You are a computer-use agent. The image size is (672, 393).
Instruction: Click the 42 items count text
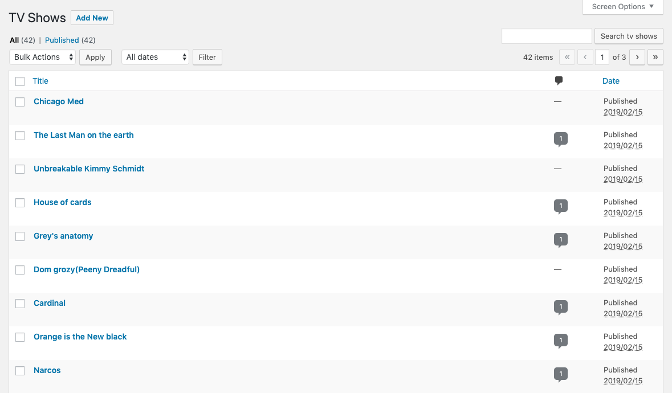(x=538, y=57)
